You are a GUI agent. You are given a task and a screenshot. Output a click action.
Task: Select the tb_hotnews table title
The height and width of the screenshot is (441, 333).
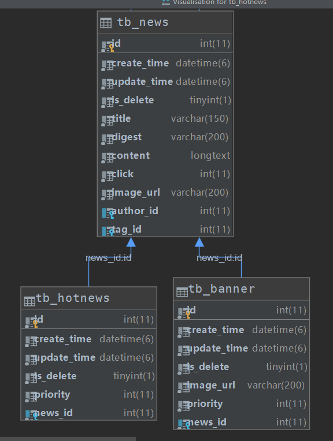[73, 298]
